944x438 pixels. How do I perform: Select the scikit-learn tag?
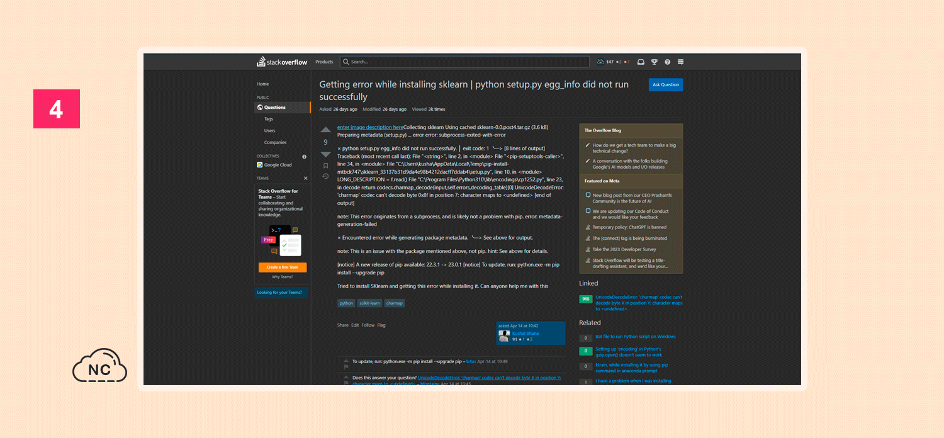369,303
